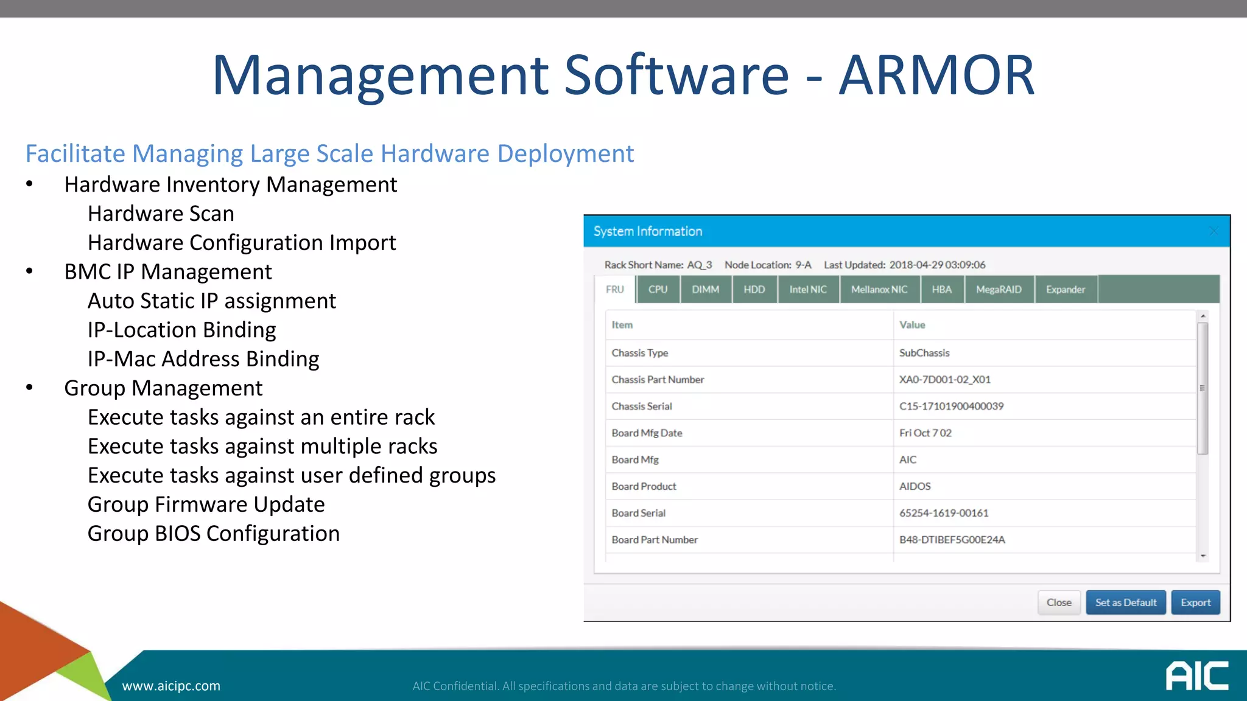Switch to the Expander tab
The width and height of the screenshot is (1247, 701).
coord(1066,290)
